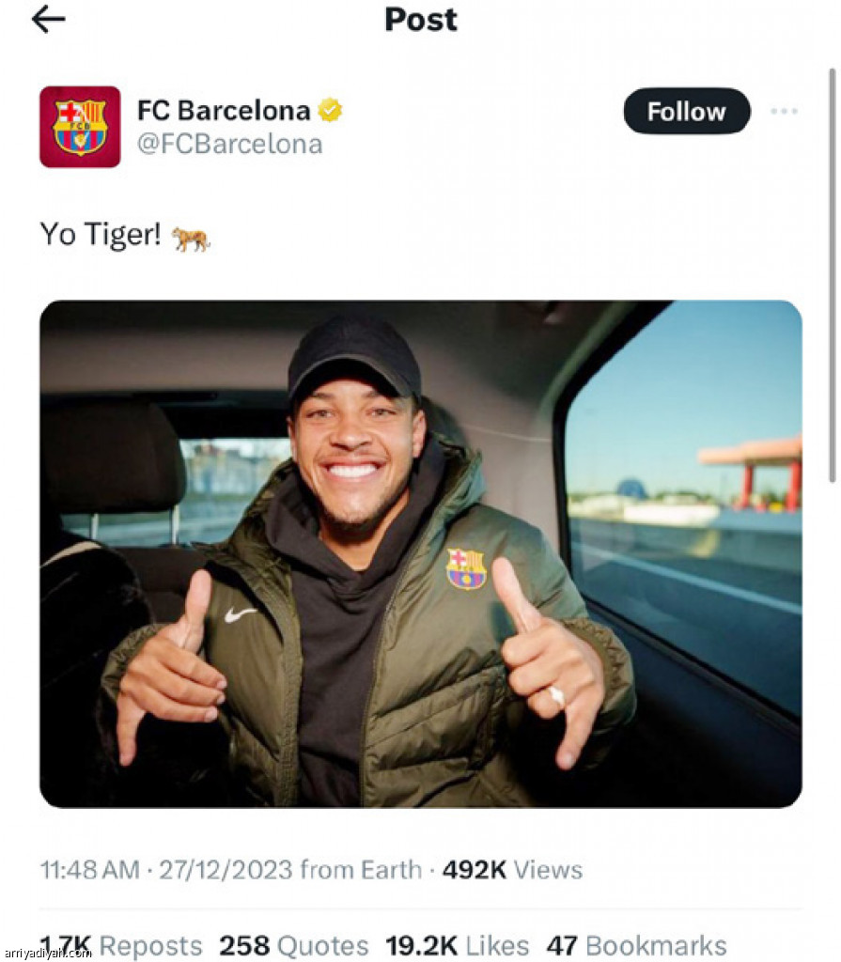View the 492K Views analytics

[x=512, y=870]
